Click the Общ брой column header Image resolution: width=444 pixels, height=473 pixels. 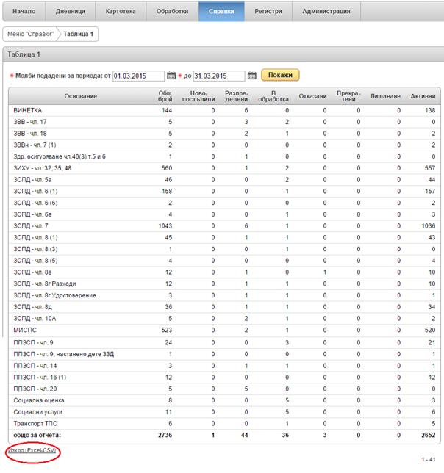coord(165,96)
